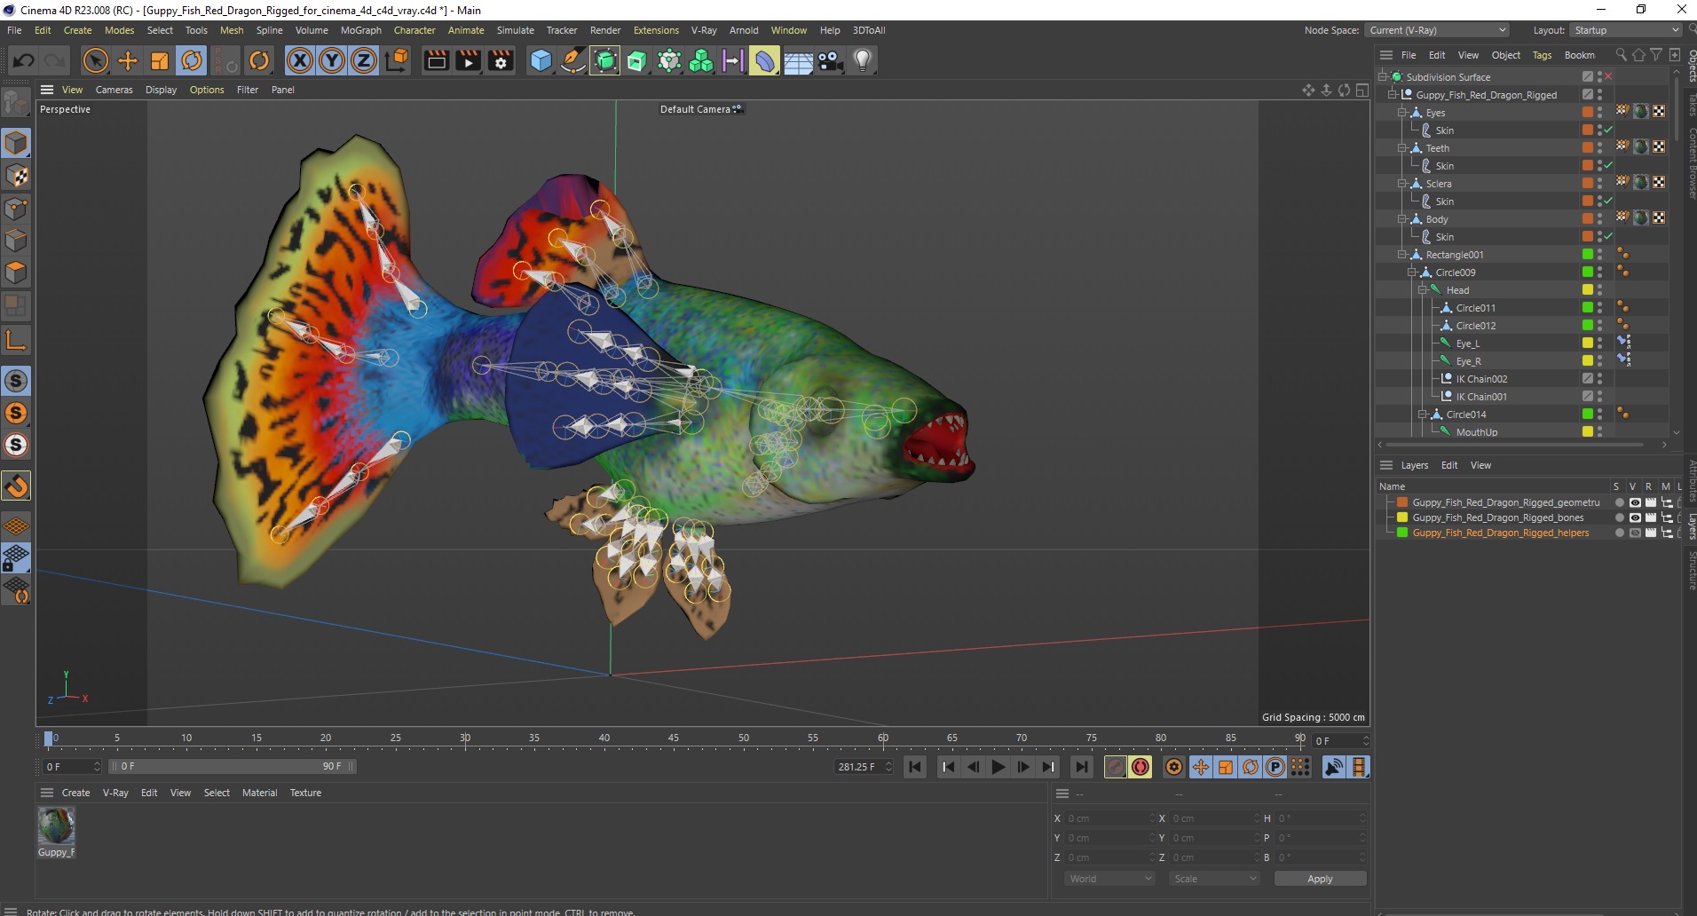
Task: Click the orange layer swatch of Eyes
Action: click(x=1588, y=112)
